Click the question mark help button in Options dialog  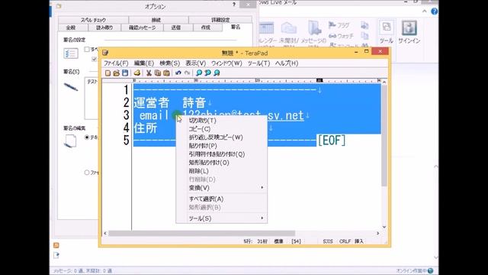[x=234, y=5]
